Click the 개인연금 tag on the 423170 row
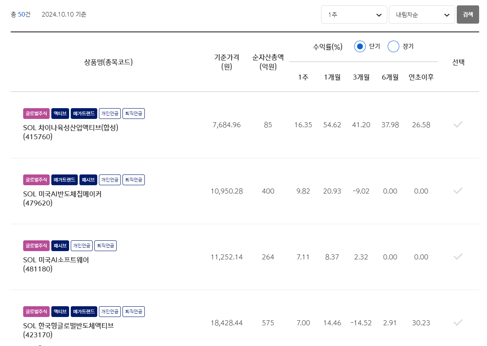Image resolution: width=487 pixels, height=346 pixels. click(110, 312)
